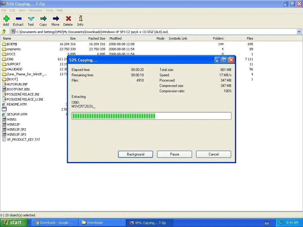Click the Extract toolbar icon

(19, 19)
